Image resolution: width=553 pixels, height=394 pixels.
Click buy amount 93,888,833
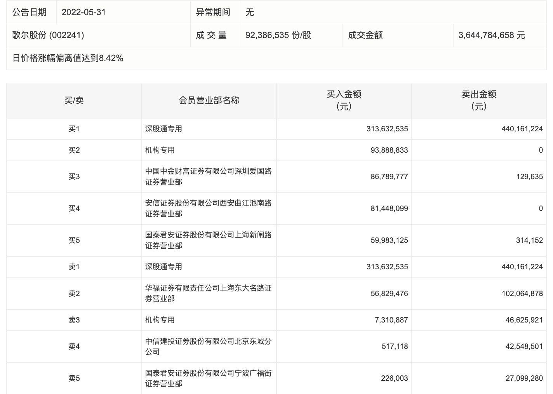coord(389,150)
